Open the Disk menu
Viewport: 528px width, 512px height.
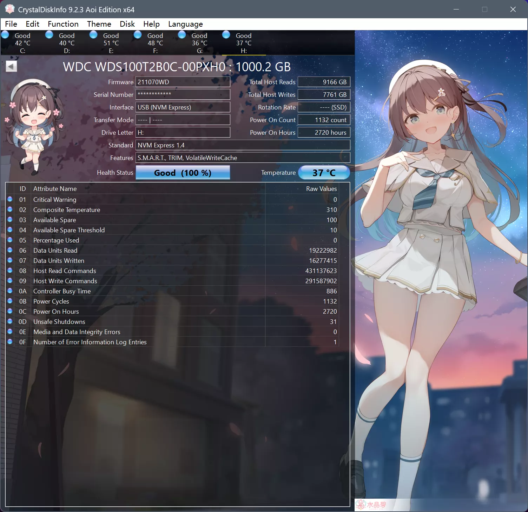(127, 24)
